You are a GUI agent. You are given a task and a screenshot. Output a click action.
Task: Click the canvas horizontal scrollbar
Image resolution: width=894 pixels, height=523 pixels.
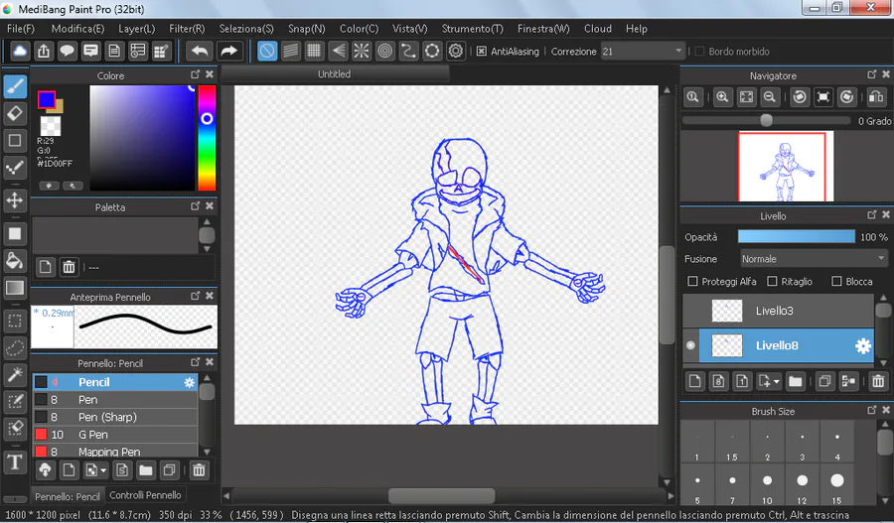tap(442, 495)
